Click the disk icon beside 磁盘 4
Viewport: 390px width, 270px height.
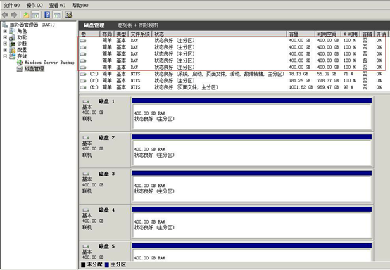coord(86,210)
